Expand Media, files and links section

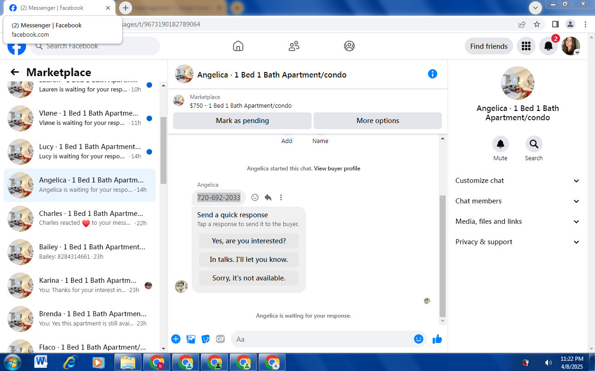point(518,221)
